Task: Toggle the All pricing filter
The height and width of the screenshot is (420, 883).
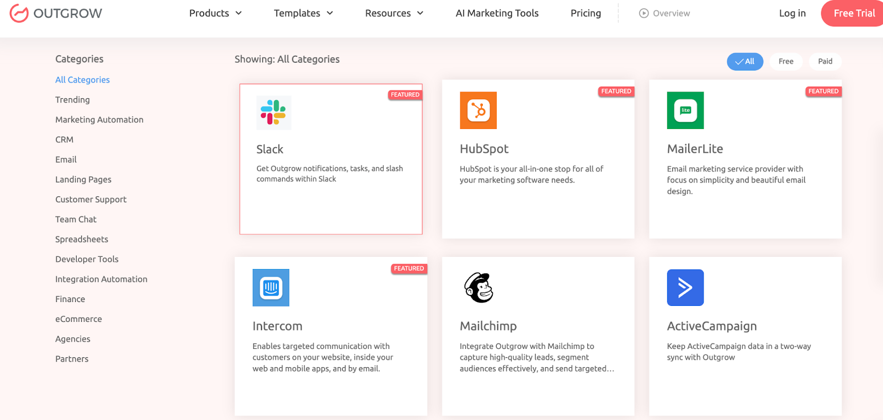Action: click(x=744, y=61)
